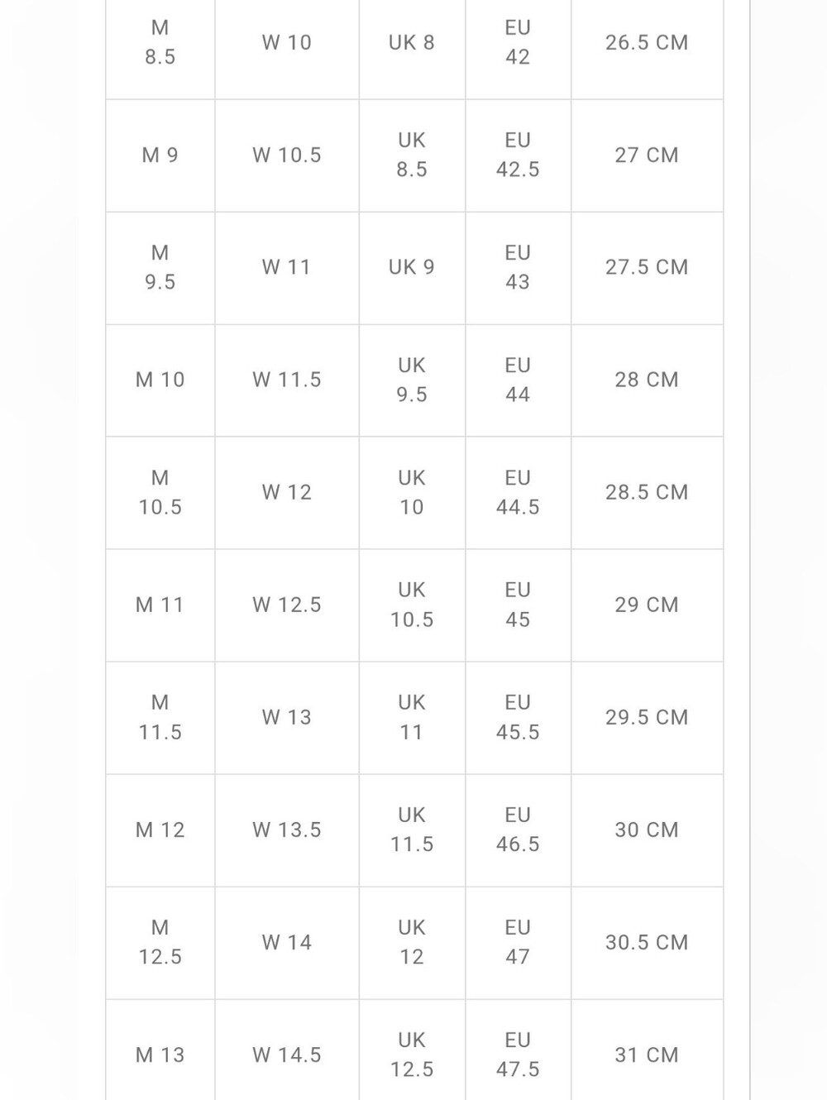This screenshot has height=1100, width=827.
Task: Click the EU 43 cell
Action: click(x=518, y=268)
